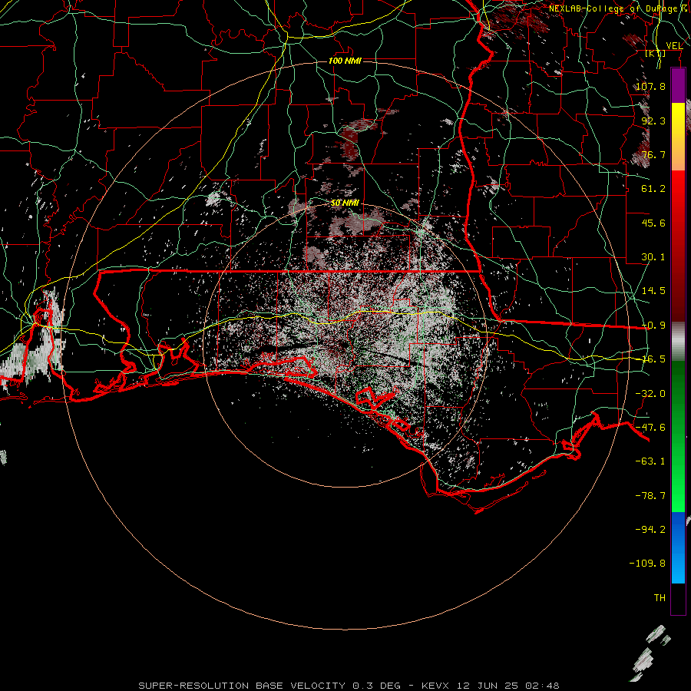Viewport: 691px width, 691px height.
Task: Click the 76.7 value on velocity scale
Action: 653,154
